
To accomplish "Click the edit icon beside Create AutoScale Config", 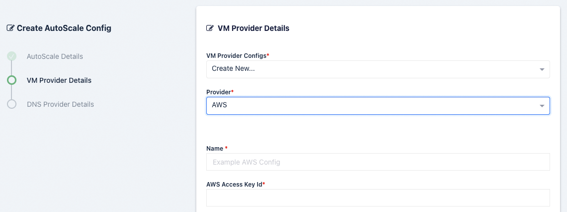I will [x=10, y=28].
